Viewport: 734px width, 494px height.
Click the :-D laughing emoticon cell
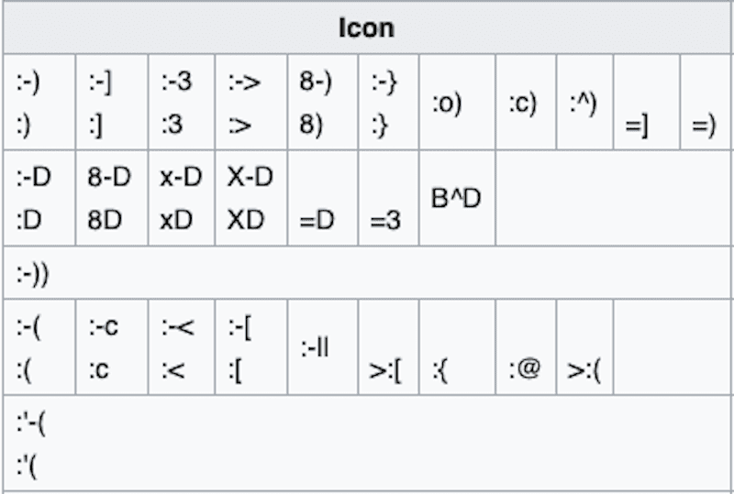pos(39,198)
